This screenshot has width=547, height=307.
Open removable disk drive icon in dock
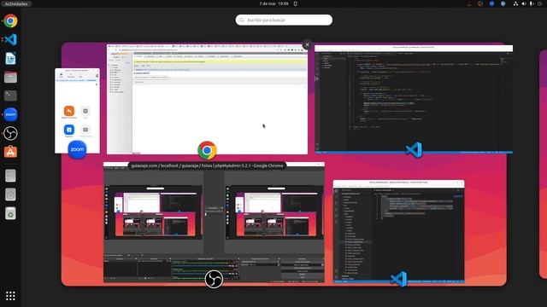click(10, 176)
